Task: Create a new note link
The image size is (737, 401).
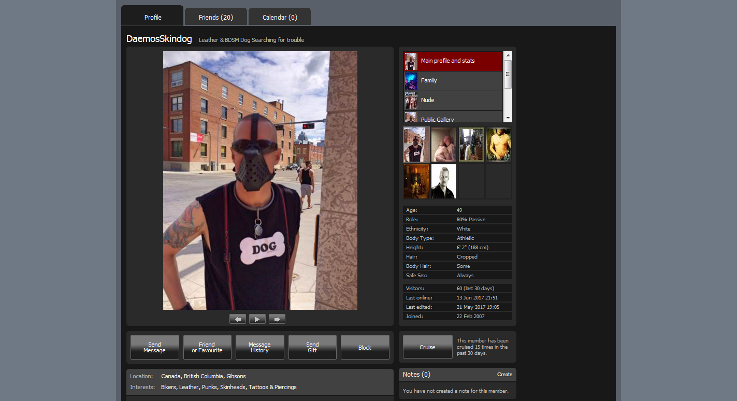Action: (504, 375)
